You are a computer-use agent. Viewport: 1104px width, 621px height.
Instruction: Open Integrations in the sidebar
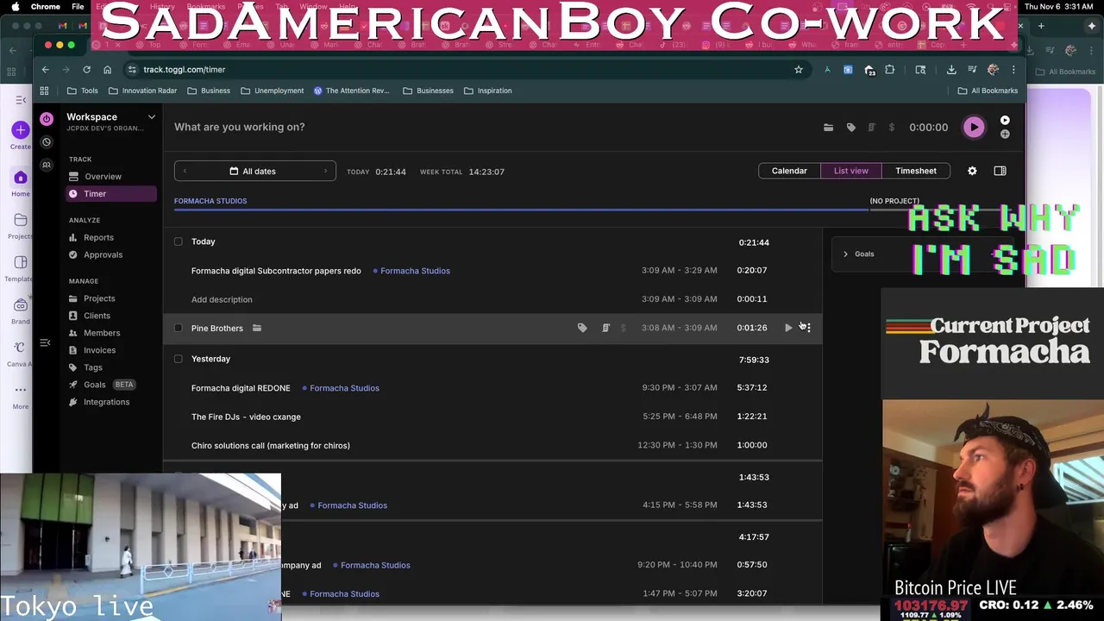tap(106, 402)
